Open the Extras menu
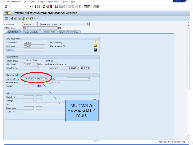The image size is (193, 145). coord(41,2)
